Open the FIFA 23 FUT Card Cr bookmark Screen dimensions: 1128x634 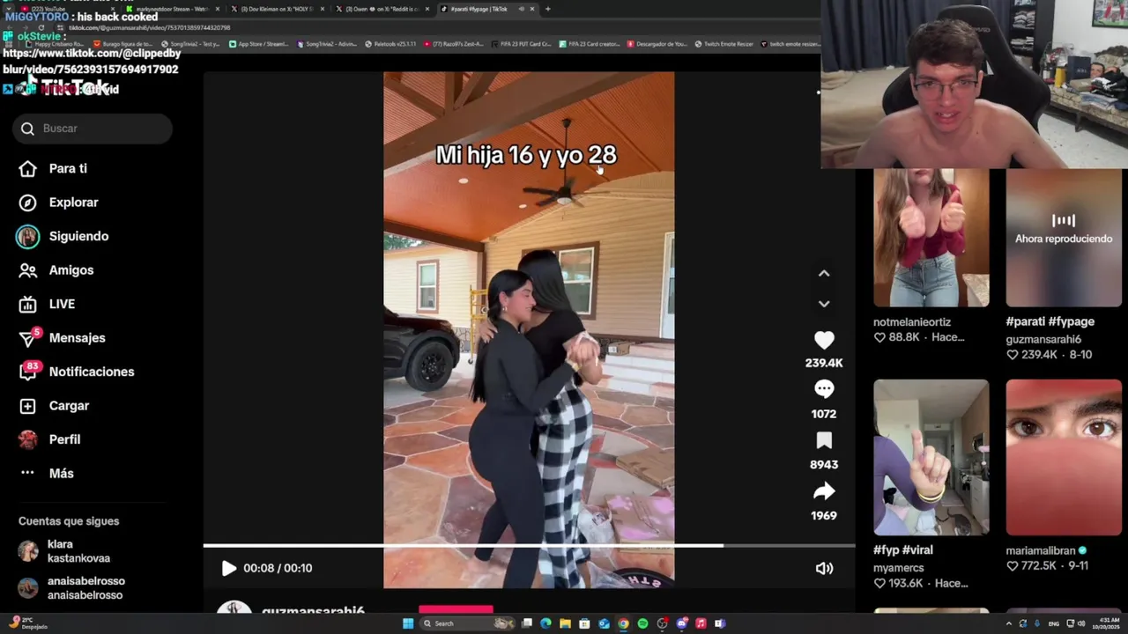click(521, 43)
